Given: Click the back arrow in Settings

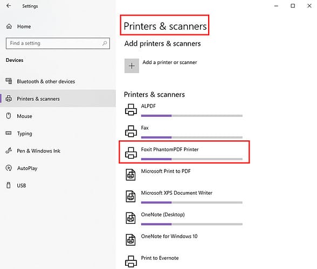Looking at the screenshot, I should click(9, 6).
